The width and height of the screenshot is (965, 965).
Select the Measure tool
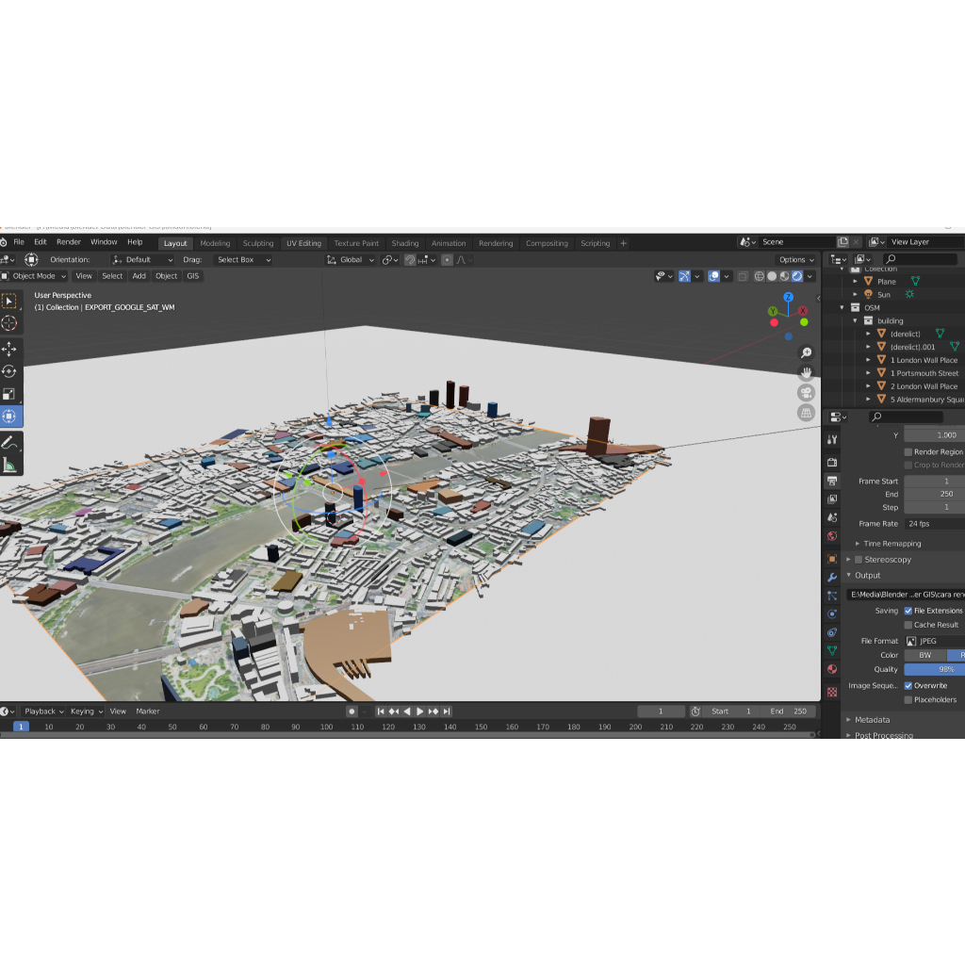9,465
